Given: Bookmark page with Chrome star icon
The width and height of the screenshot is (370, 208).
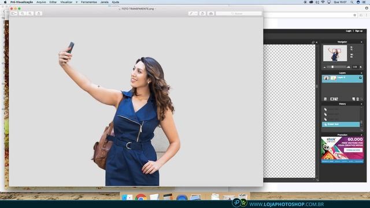Looking at the screenshot, I should coord(354,15).
